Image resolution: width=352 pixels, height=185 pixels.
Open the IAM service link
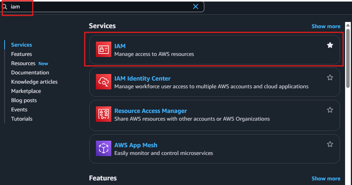(120, 46)
